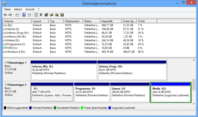This screenshot has height=117, width=198.
Task: Select the Programme (I:) volume name in list
Action: pyautogui.click(x=16, y=44)
